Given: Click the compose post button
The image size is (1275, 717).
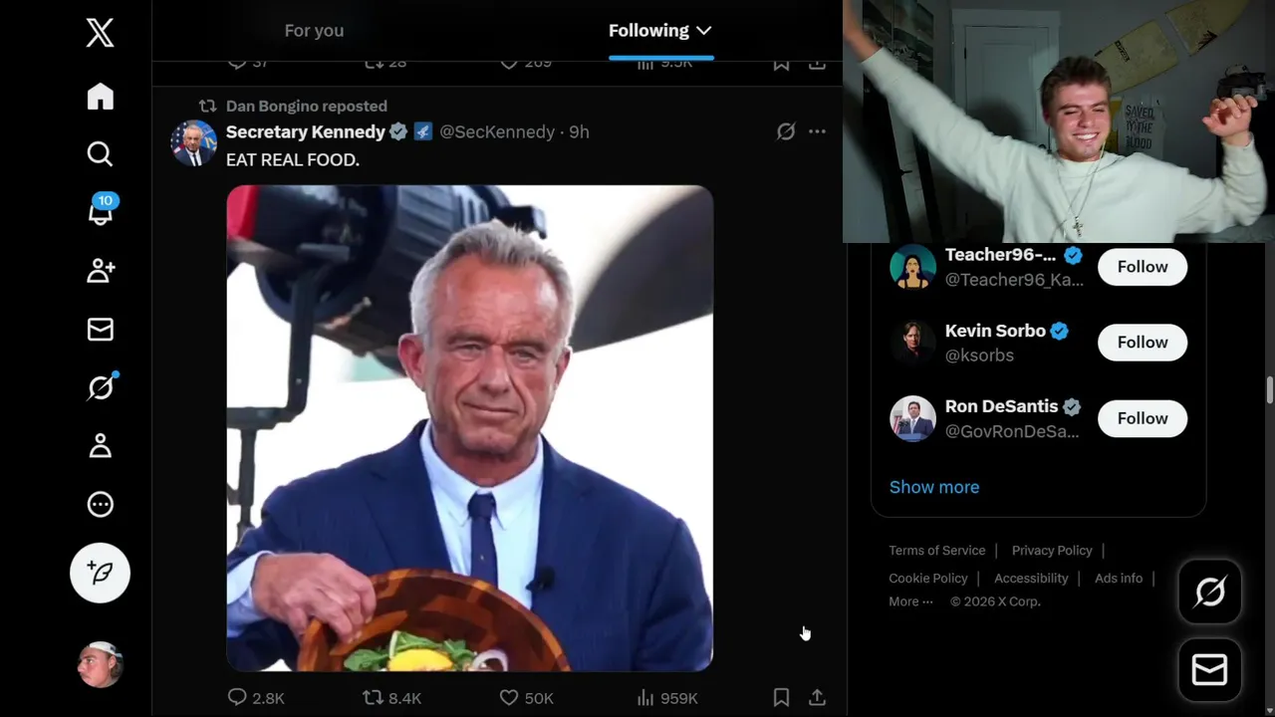Looking at the screenshot, I should pyautogui.click(x=100, y=573).
